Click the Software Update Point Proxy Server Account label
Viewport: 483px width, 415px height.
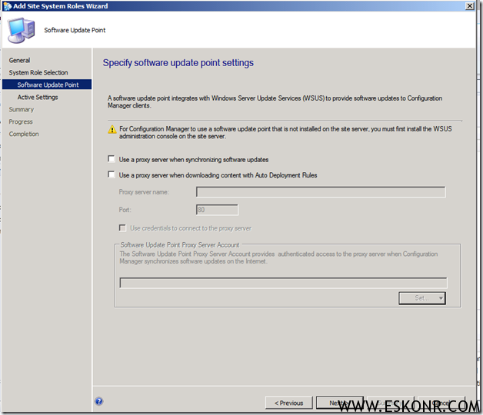point(180,245)
